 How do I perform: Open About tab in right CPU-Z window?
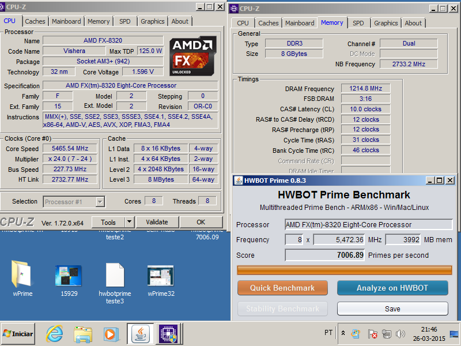413,23
